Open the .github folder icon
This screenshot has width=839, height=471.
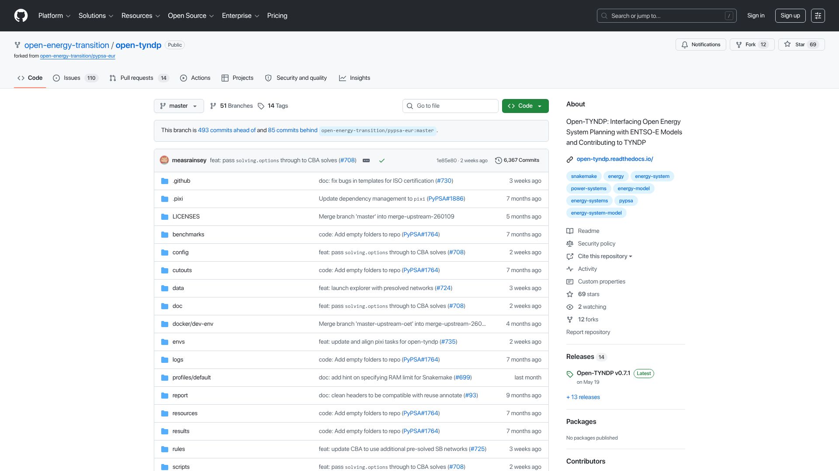coord(165,181)
